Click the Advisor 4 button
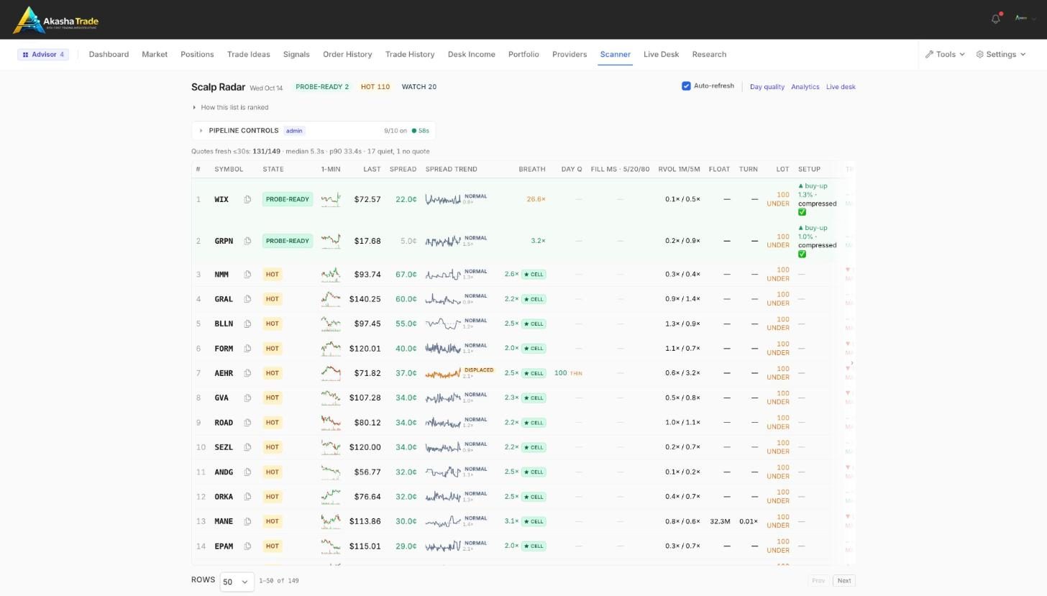 coord(43,55)
